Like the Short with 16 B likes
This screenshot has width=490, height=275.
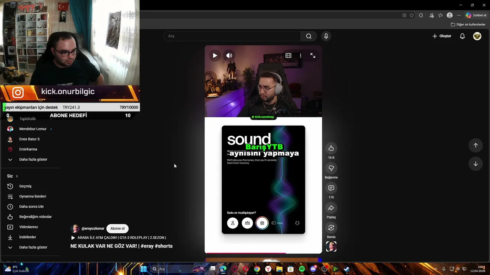coord(331,148)
